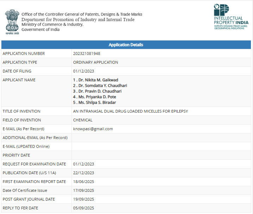Viewport: 253px width, 214px height.
Task: Click the PRIORITY DATE label
Action: (x=16, y=155)
